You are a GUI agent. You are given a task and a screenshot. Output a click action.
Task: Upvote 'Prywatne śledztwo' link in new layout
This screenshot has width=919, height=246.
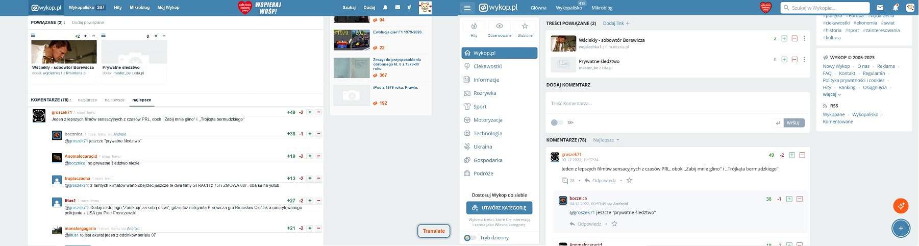(x=784, y=60)
